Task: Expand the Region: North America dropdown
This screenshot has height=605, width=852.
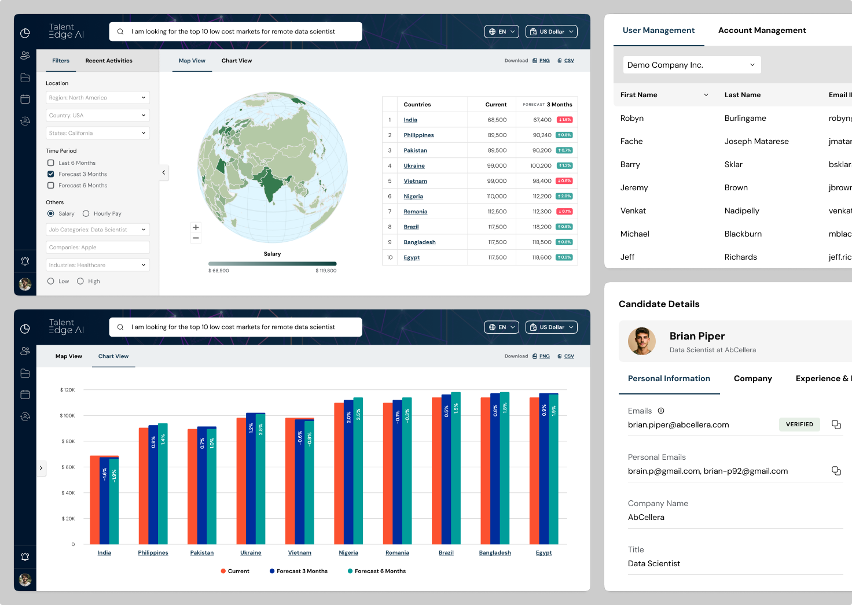Action: pyautogui.click(x=97, y=98)
